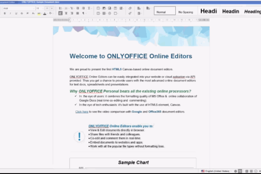Align text right
Viewport: 261px width, 174px height.
72,13
